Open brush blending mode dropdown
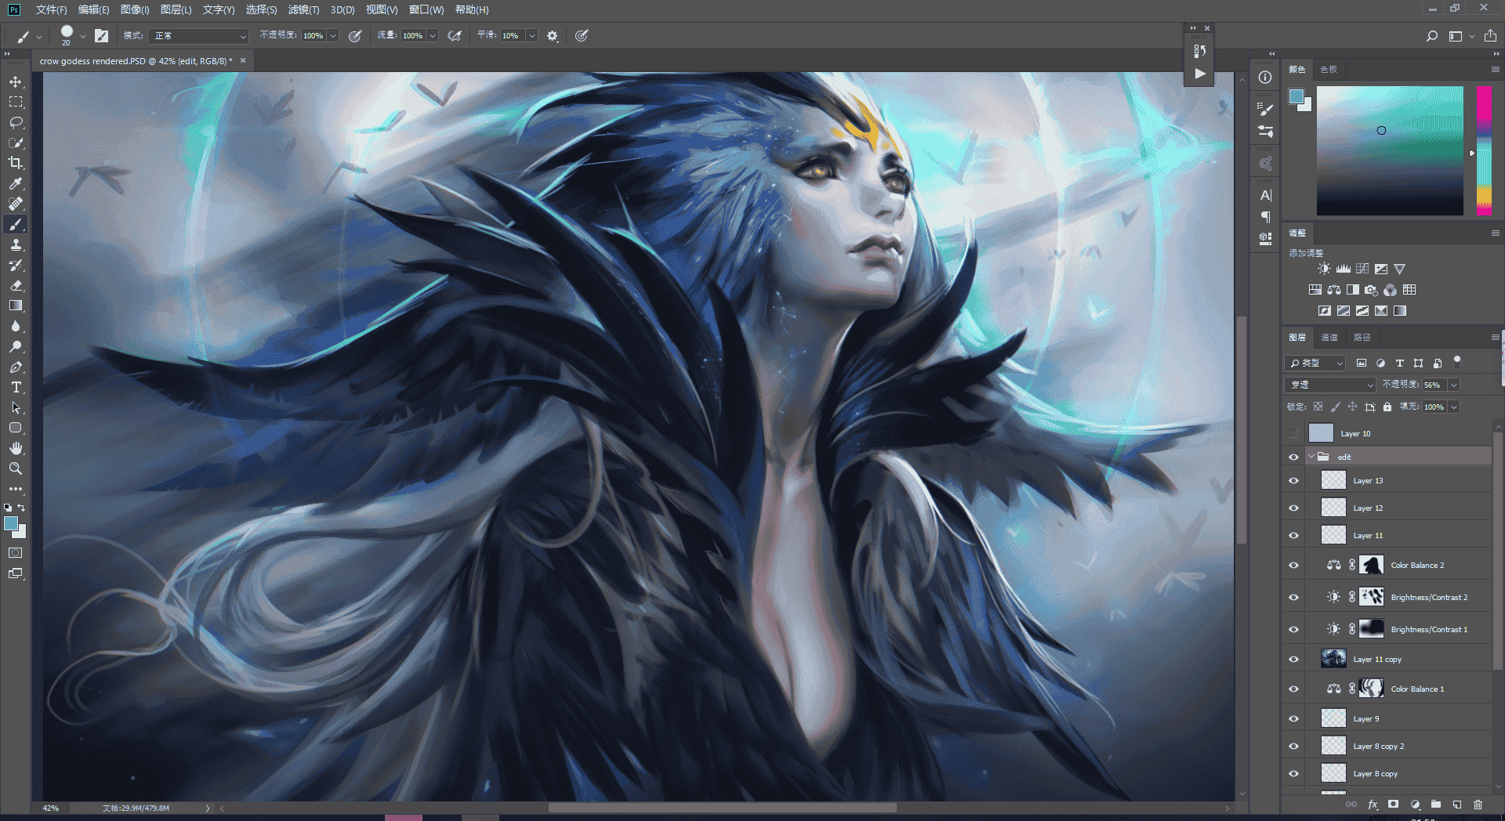 198,36
